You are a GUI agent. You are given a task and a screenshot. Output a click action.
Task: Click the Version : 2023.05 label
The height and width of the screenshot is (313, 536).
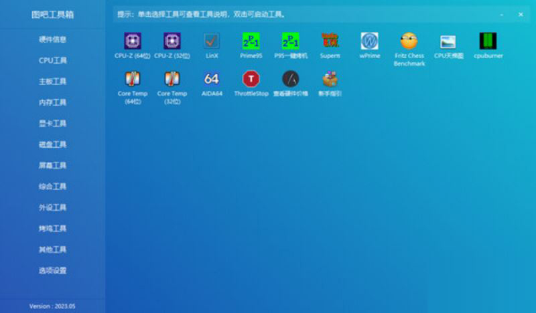pos(52,306)
